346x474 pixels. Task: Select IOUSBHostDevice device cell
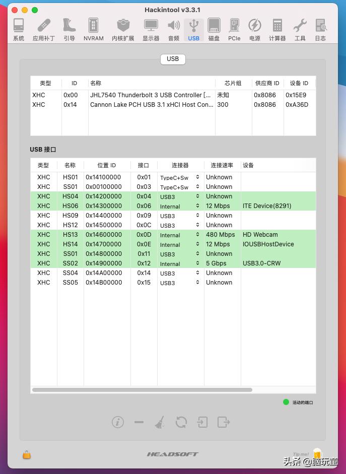268,244
